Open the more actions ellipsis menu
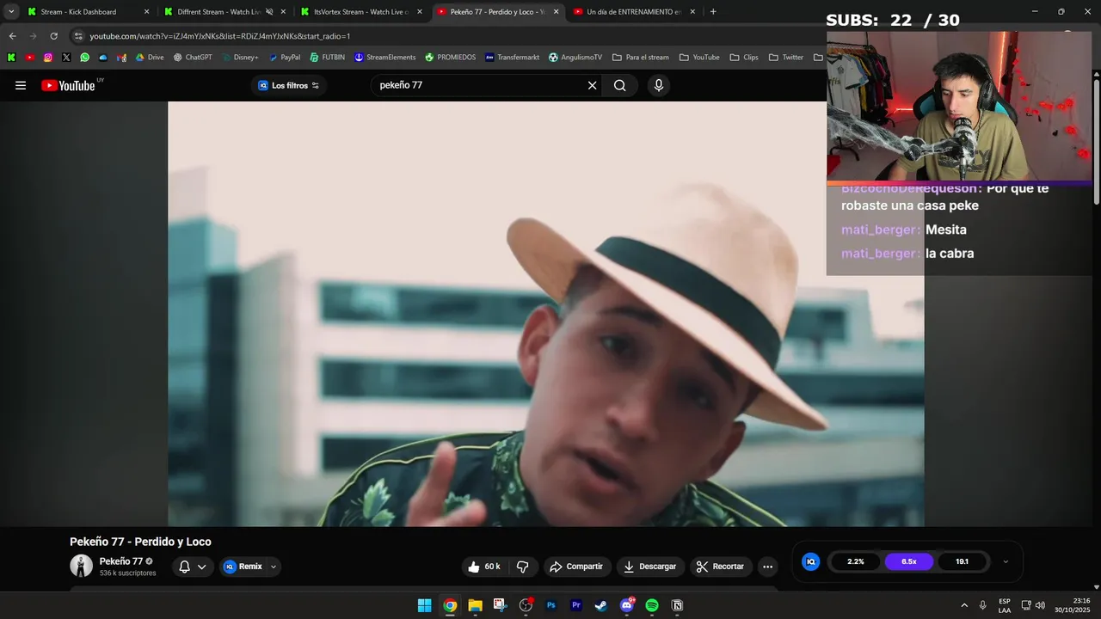This screenshot has height=619, width=1101. (767, 567)
